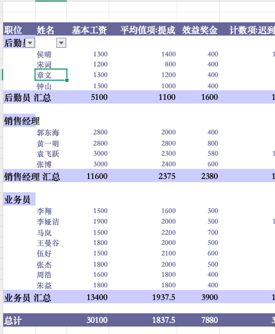Click grand total value 30100
275x334 pixels.
97,320
